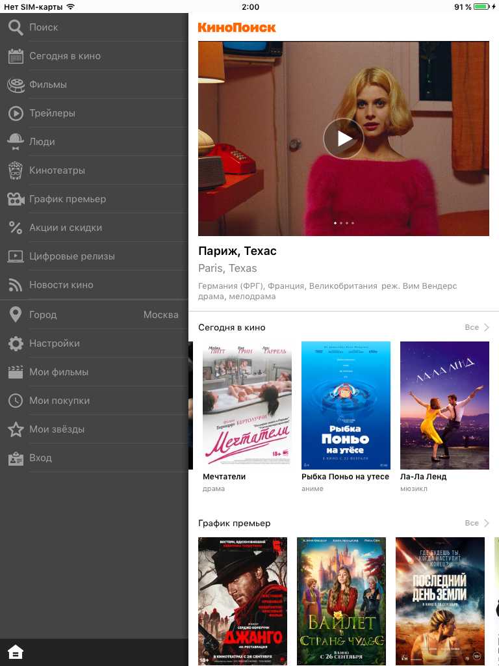Tap the film reel icon next to Фильмы
The width and height of the screenshot is (499, 666).
pos(16,85)
